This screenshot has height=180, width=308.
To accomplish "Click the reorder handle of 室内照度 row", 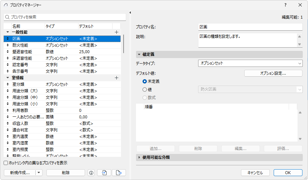I will pos(8,149).
